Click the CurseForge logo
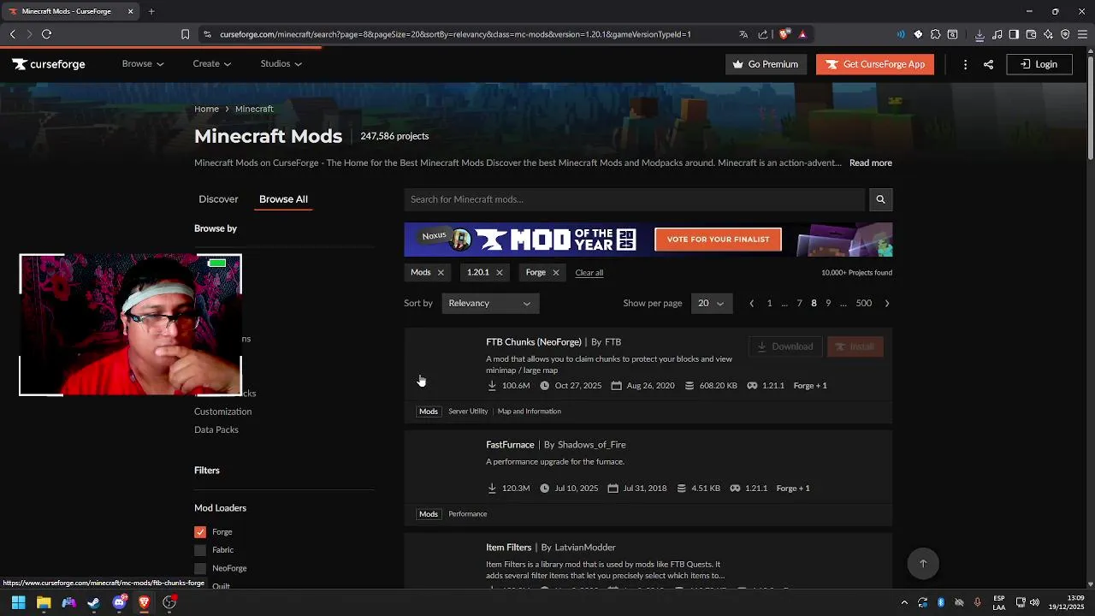The height and width of the screenshot is (616, 1095). (49, 64)
